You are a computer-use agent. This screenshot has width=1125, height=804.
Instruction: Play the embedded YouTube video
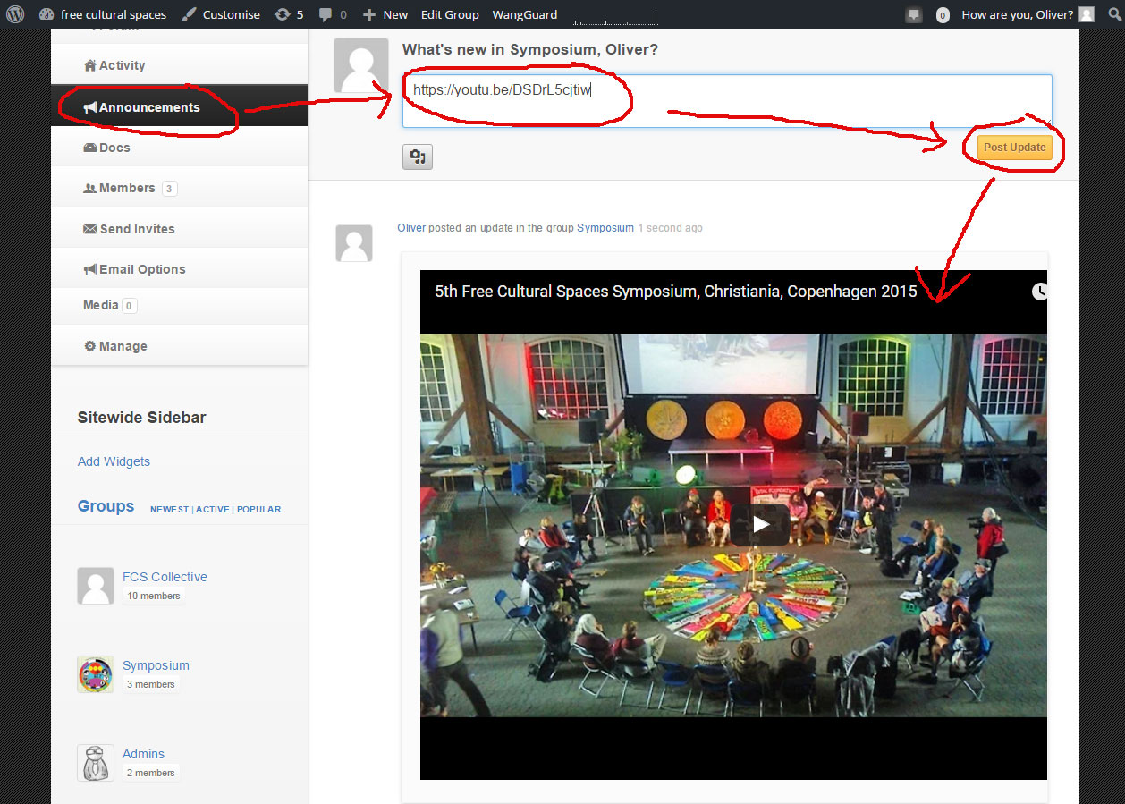[x=759, y=525]
